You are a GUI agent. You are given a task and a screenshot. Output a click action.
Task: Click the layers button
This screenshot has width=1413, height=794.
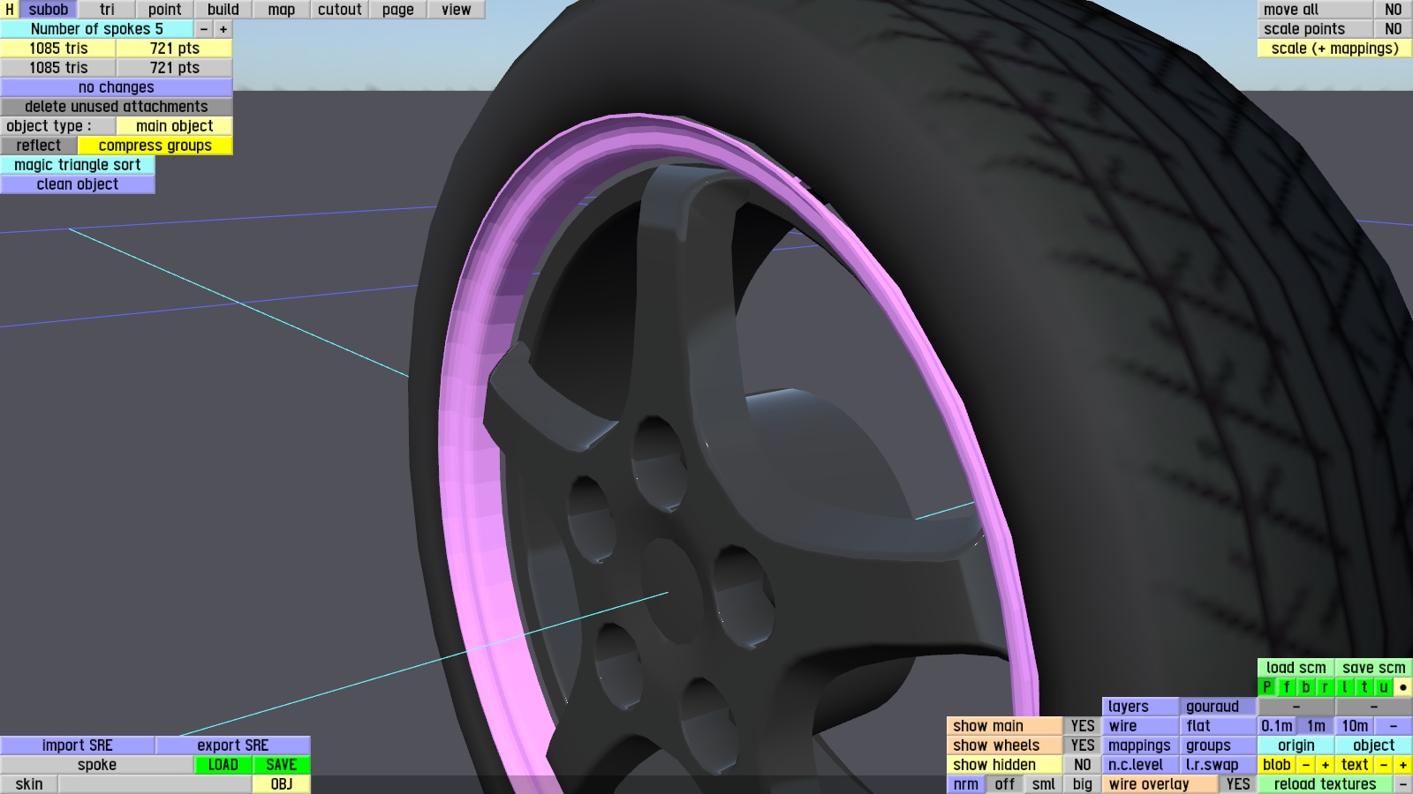1141,707
